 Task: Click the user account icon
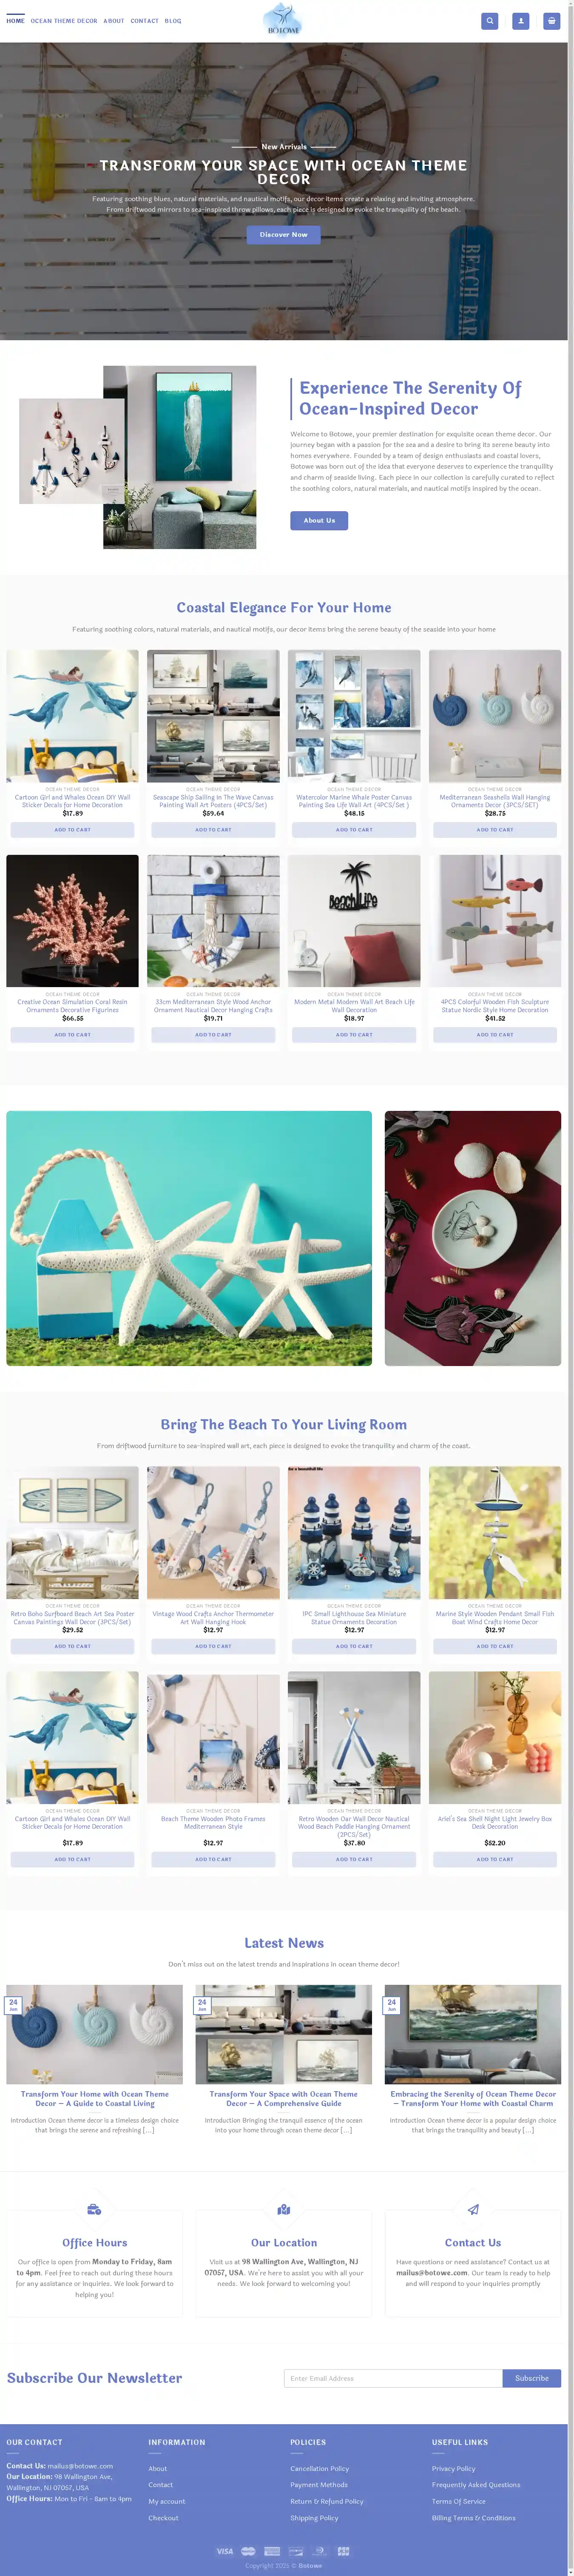coord(520,20)
